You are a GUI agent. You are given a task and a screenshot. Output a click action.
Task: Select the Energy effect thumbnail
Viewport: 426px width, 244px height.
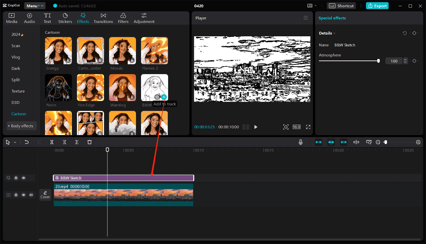click(58, 51)
